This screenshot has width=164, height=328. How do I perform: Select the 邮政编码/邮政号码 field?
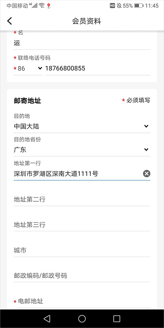click(x=82, y=276)
